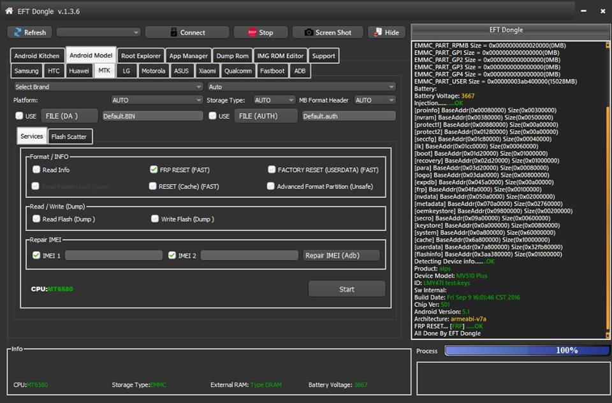Viewport: 612px width, 403px height.
Task: Toggle the USE checkbox next to FILE (DA)
Action: 19,115
